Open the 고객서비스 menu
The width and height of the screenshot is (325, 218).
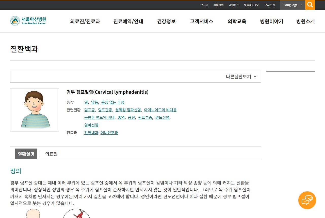(x=202, y=21)
